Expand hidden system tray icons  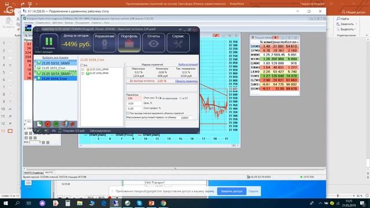(320, 203)
